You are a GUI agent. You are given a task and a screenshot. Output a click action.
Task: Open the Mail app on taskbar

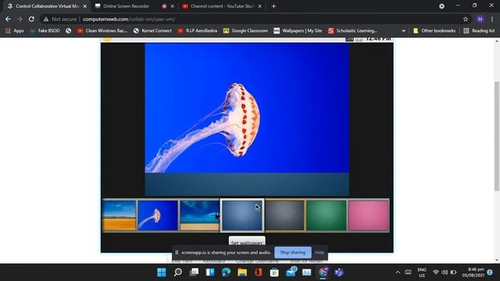coord(291,272)
